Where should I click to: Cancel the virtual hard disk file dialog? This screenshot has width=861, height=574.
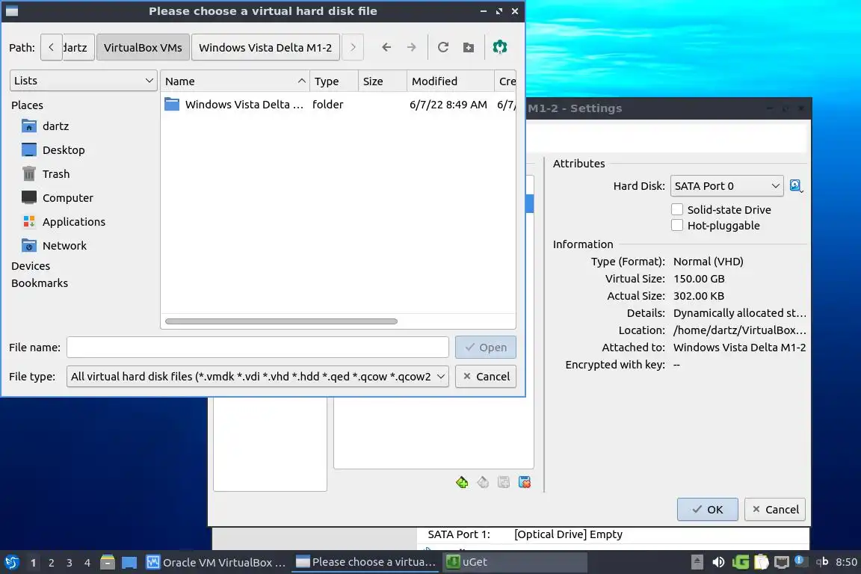tap(485, 377)
